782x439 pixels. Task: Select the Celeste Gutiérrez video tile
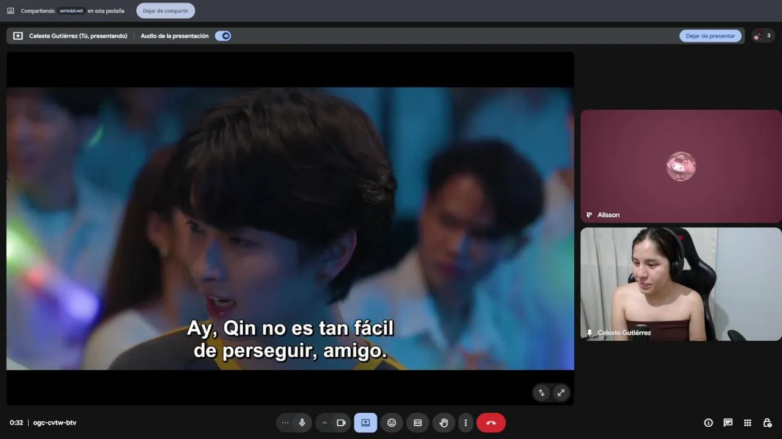click(681, 284)
